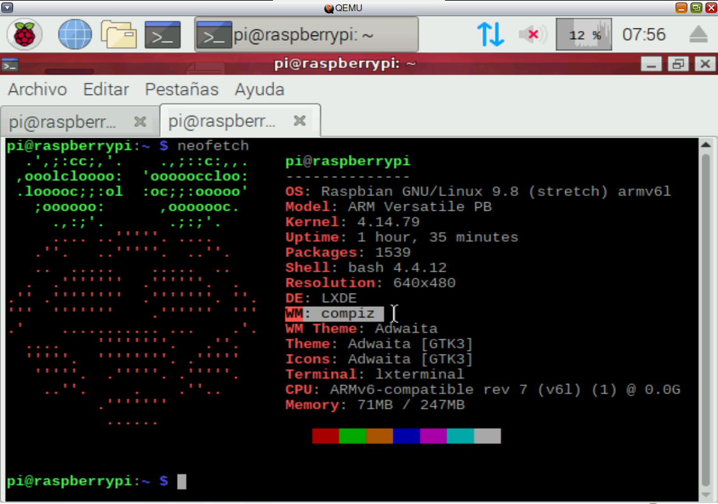Viewport: 718px width, 504px height.
Task: Click the "Terminal: lxterminal" line
Action: 375,375
